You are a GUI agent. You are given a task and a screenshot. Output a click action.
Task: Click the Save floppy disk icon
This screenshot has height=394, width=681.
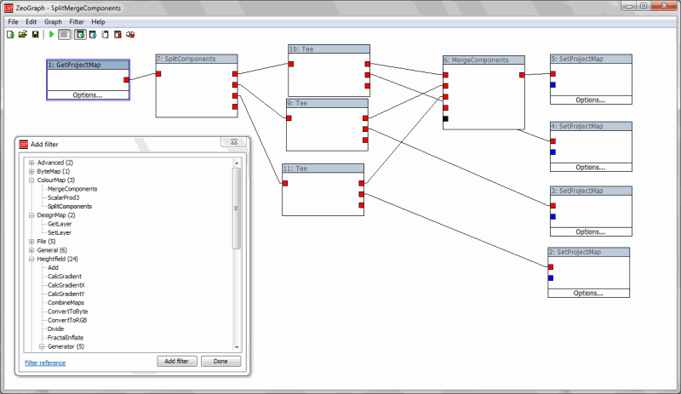(x=35, y=35)
